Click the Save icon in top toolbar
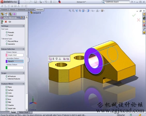The image size is (146, 116). click(x=35, y=2)
